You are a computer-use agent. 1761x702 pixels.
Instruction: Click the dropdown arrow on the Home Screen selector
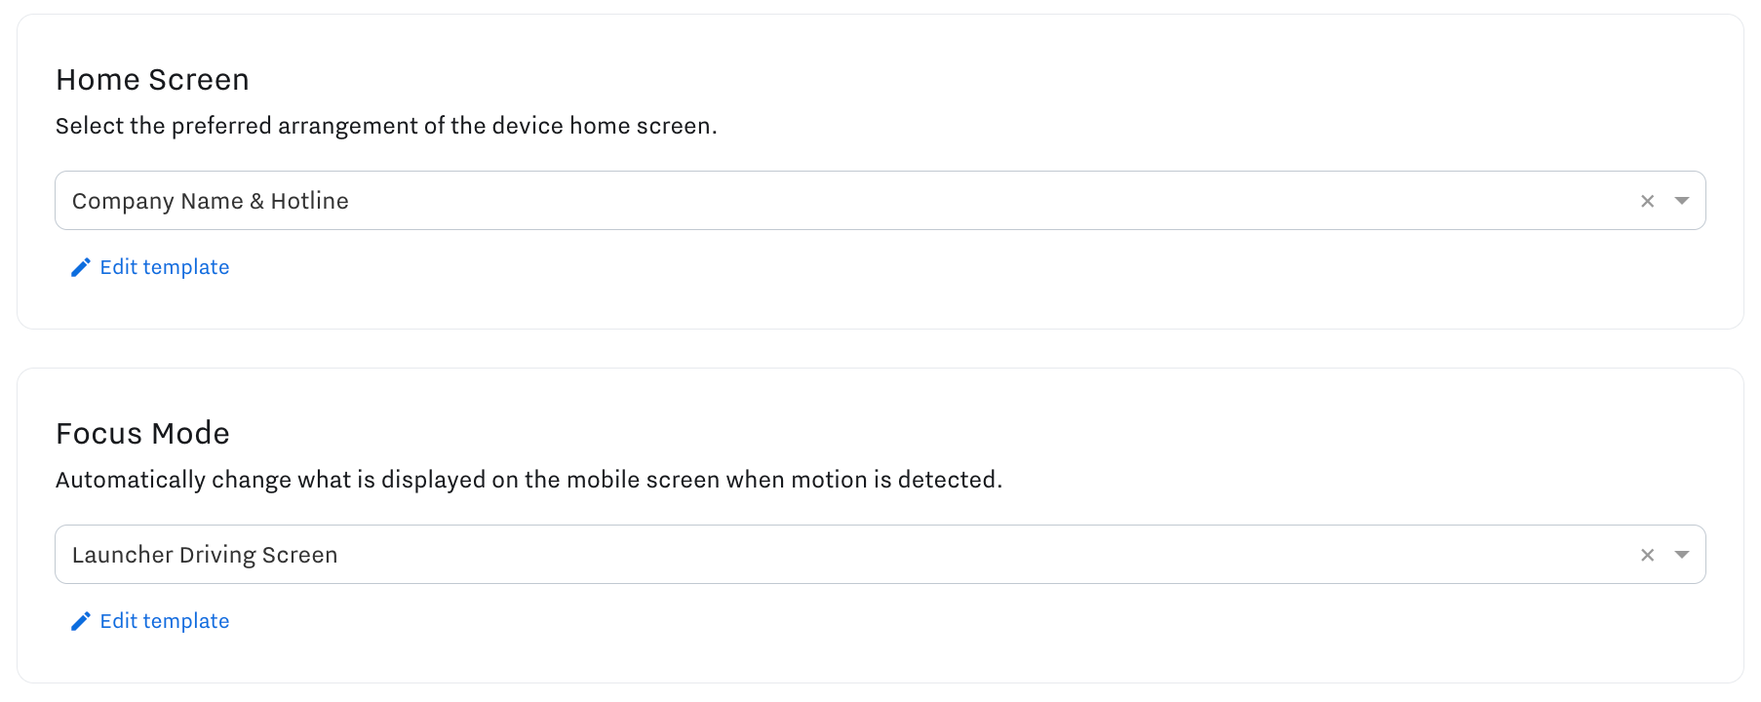pos(1682,200)
